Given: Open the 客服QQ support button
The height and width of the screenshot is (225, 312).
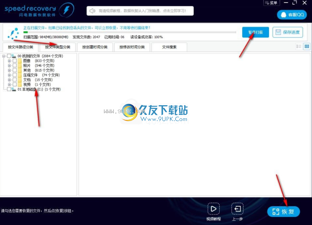Looking at the screenshot, I should [x=292, y=15].
